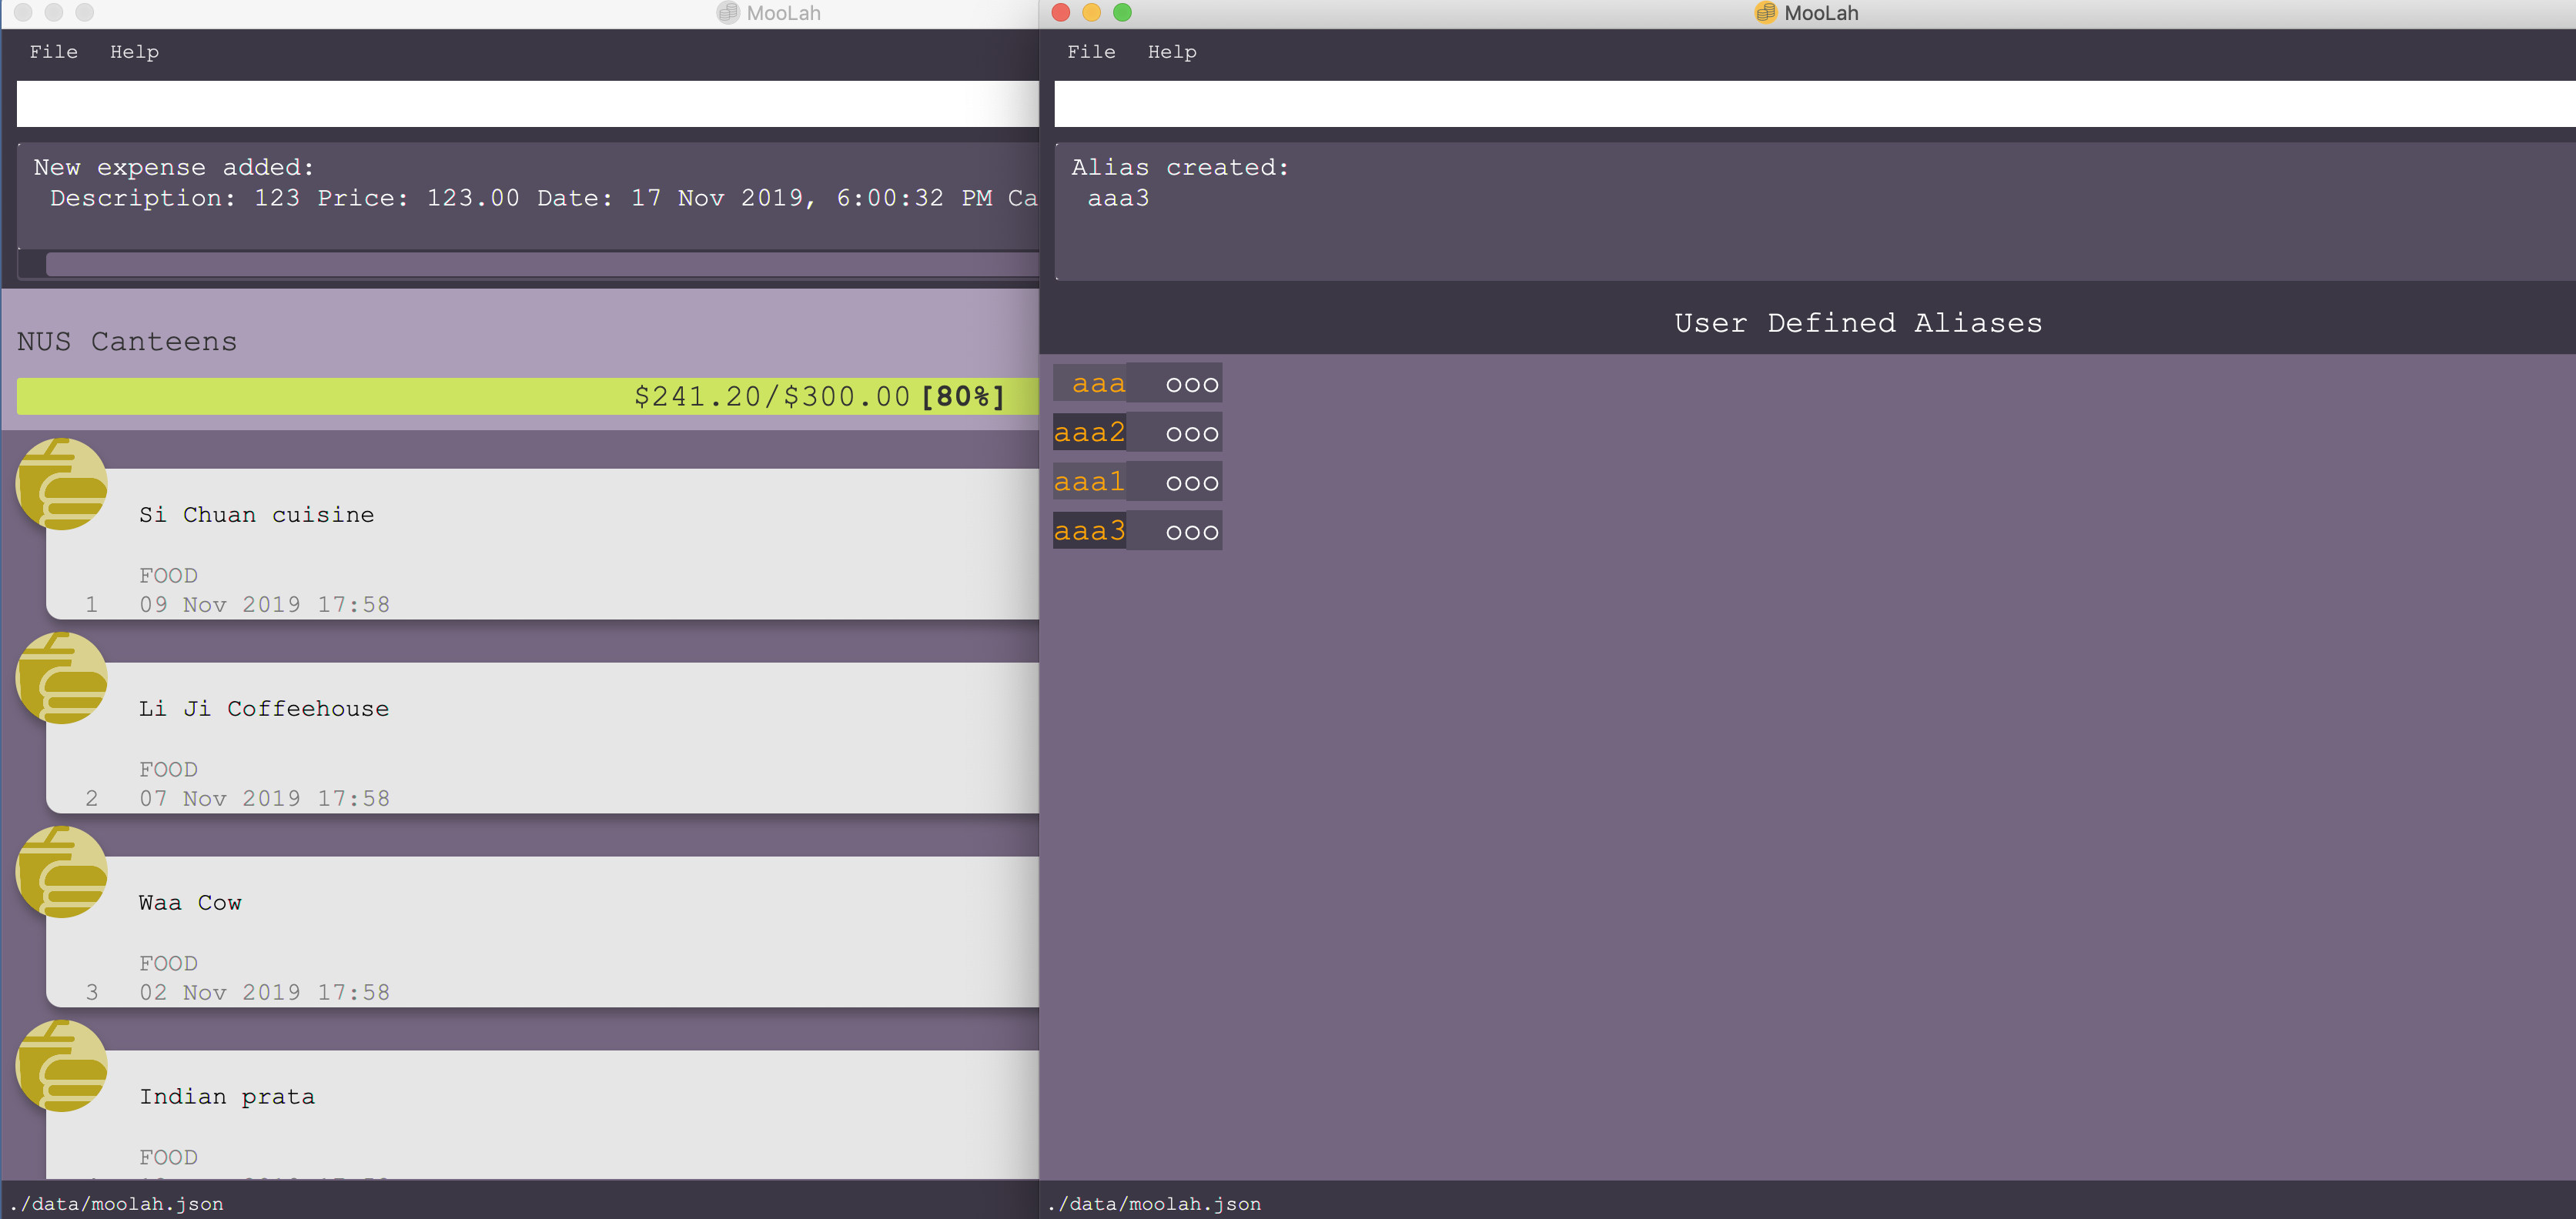Screen dimensions: 2576x1219
Task: Open Help menu in left window
Action: point(134,52)
